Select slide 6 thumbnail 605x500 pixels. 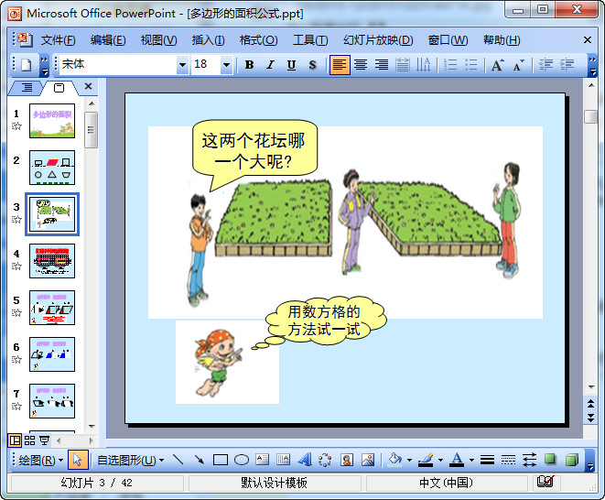(52, 354)
